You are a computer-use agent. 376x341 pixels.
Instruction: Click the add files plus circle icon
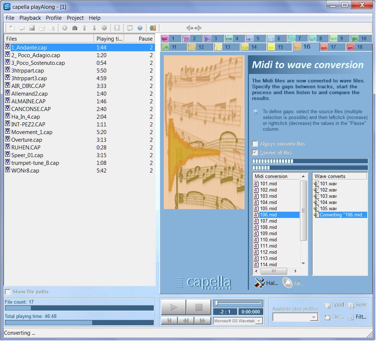point(65,28)
